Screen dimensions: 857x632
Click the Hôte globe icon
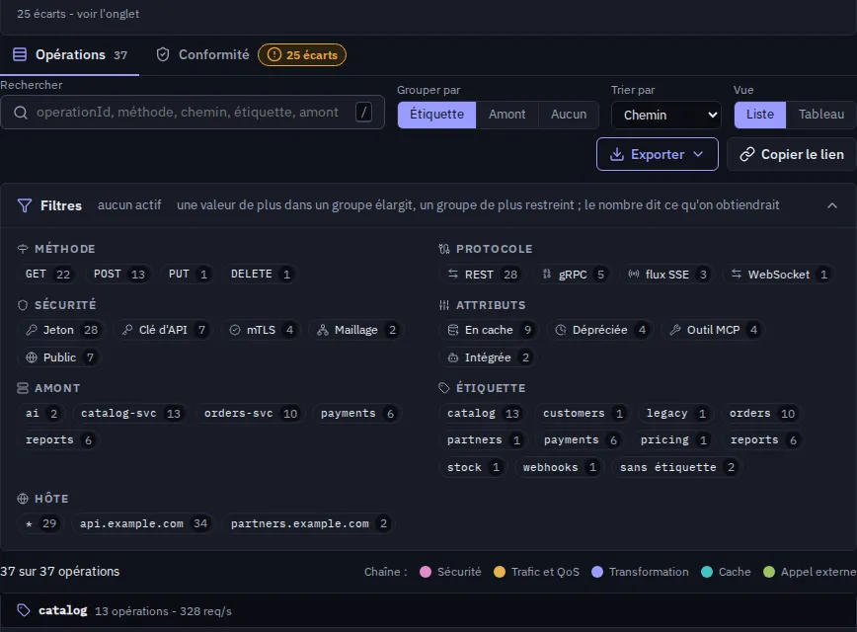coord(23,499)
